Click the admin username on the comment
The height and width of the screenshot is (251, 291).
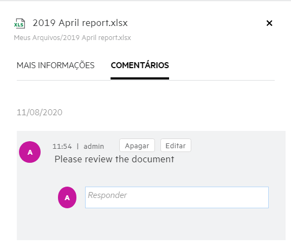click(x=94, y=147)
